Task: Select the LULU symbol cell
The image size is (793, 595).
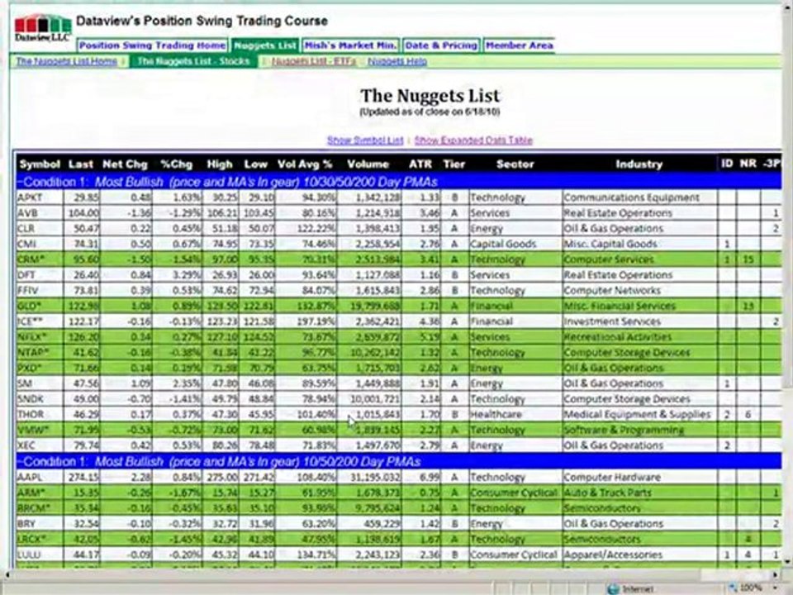Action: 40,555
